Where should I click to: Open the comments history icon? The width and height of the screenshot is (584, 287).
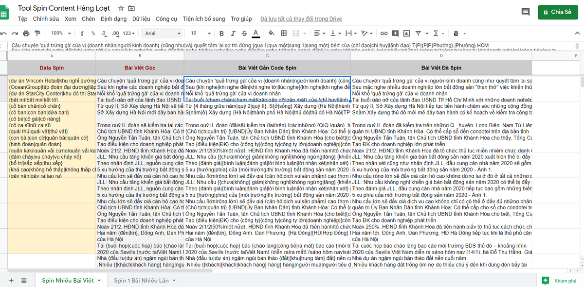click(525, 12)
